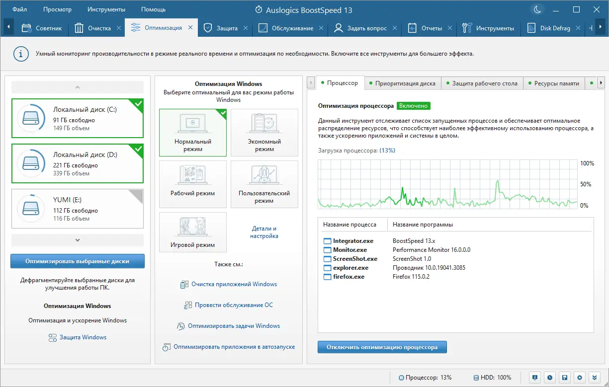Click the Windows app cleanup icon
Viewport: 609px width, 387px height.
184,285
